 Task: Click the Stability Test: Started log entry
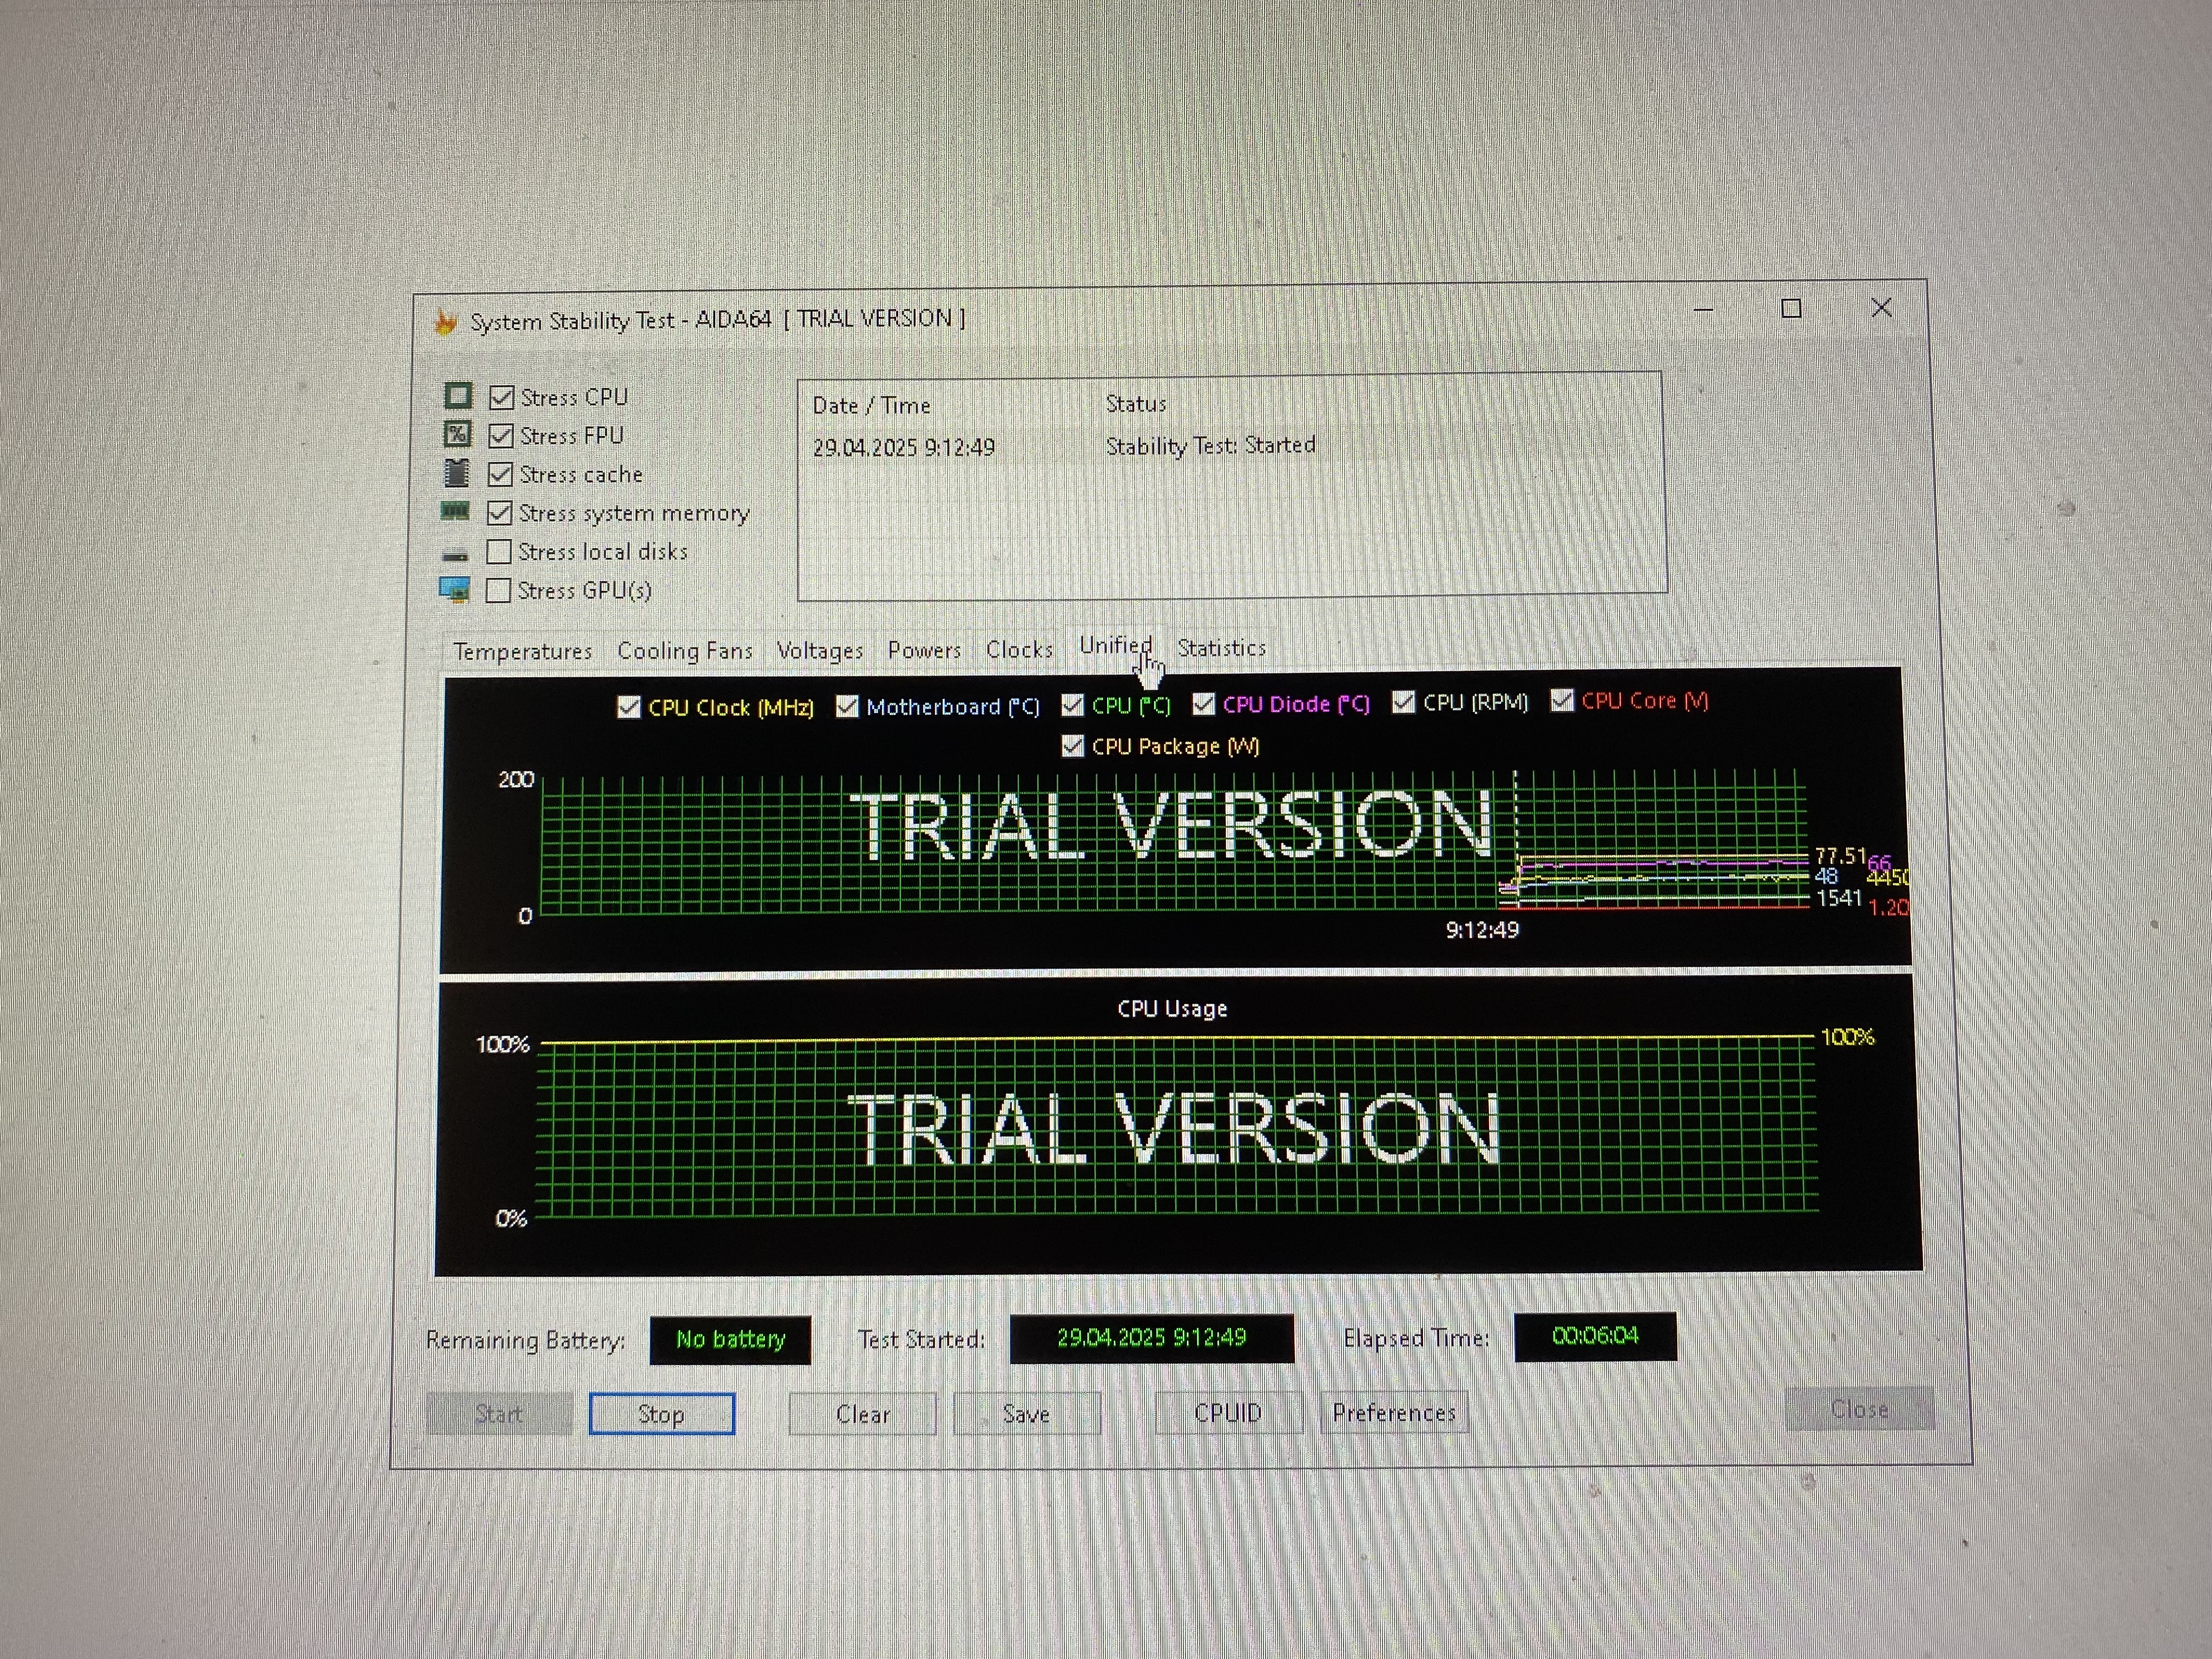(x=1210, y=445)
